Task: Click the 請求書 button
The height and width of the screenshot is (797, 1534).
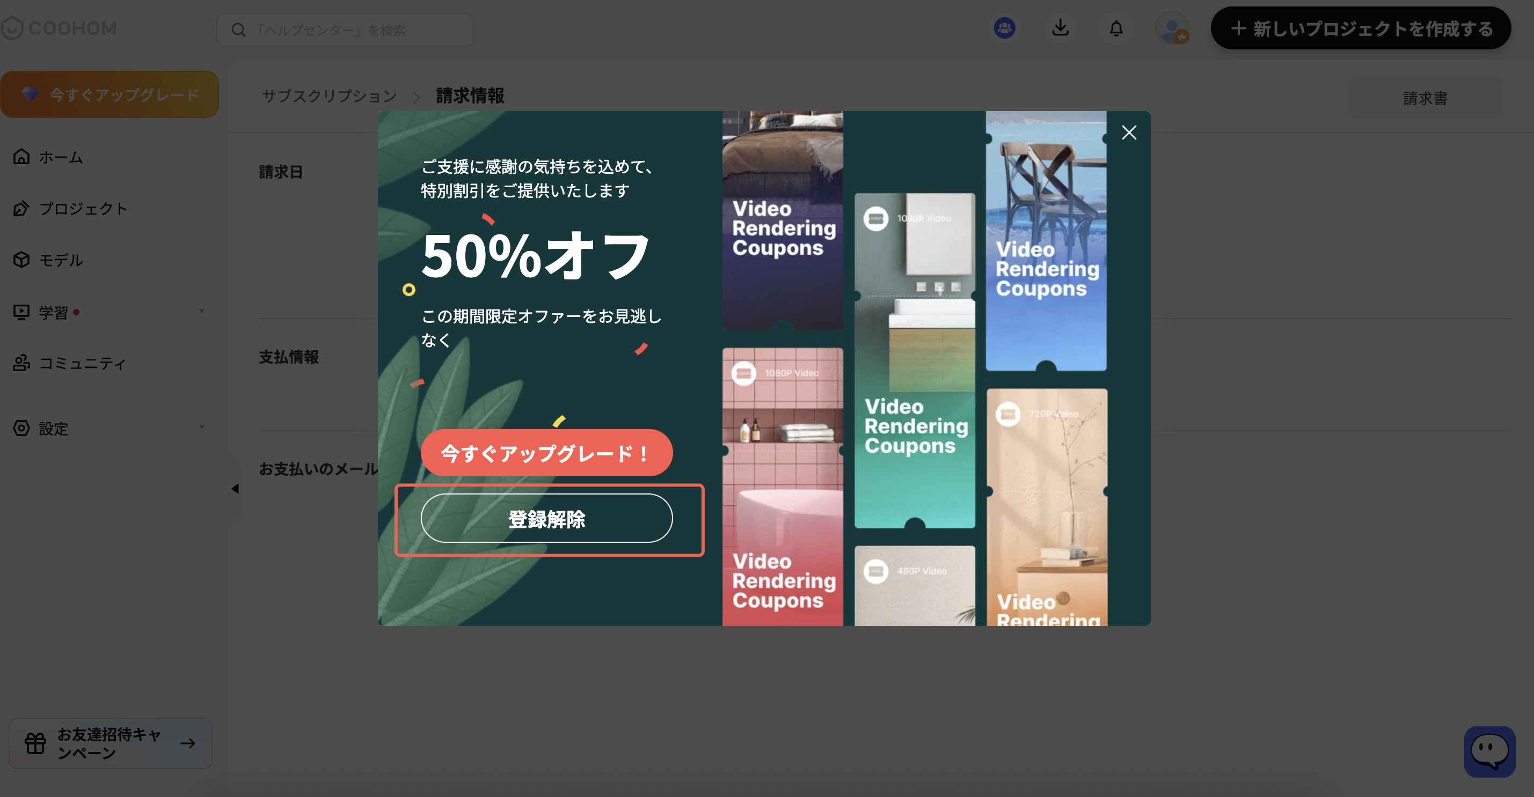Action: coord(1425,98)
